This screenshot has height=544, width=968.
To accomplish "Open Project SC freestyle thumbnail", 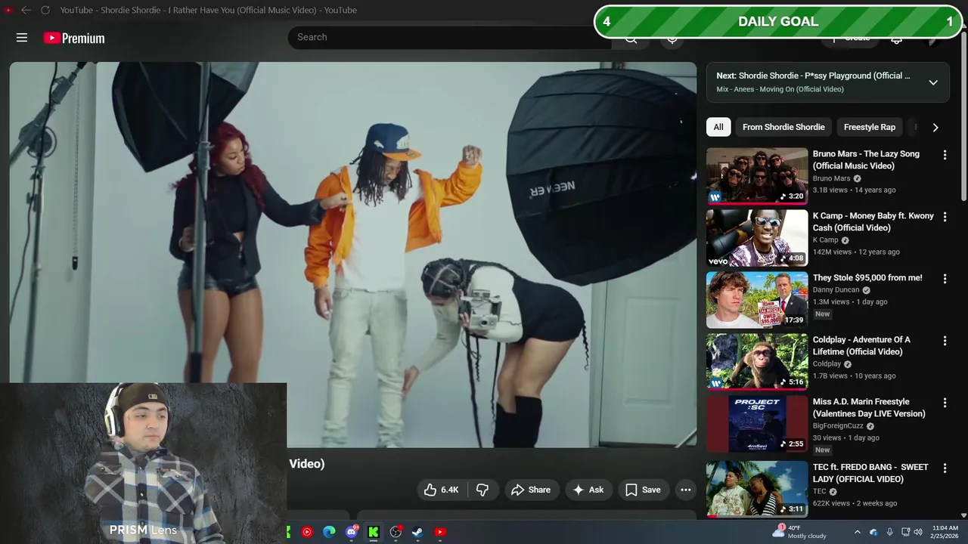I will [x=757, y=424].
